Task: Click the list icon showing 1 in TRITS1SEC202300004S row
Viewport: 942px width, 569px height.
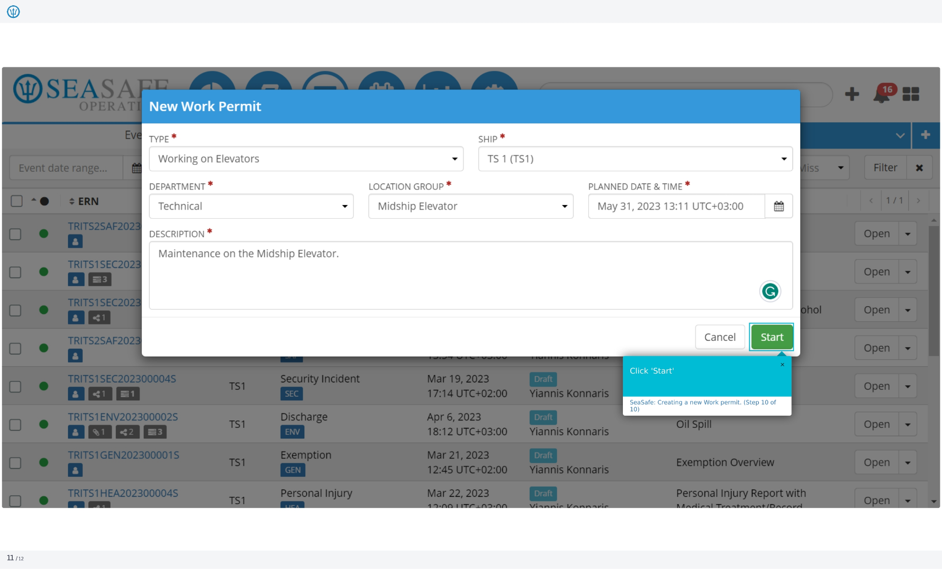Action: pos(128,394)
